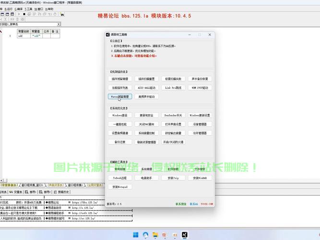This screenshot has width=320, height=240.
Task: Click the 当前插件列表 button
Action: coord(120,88)
